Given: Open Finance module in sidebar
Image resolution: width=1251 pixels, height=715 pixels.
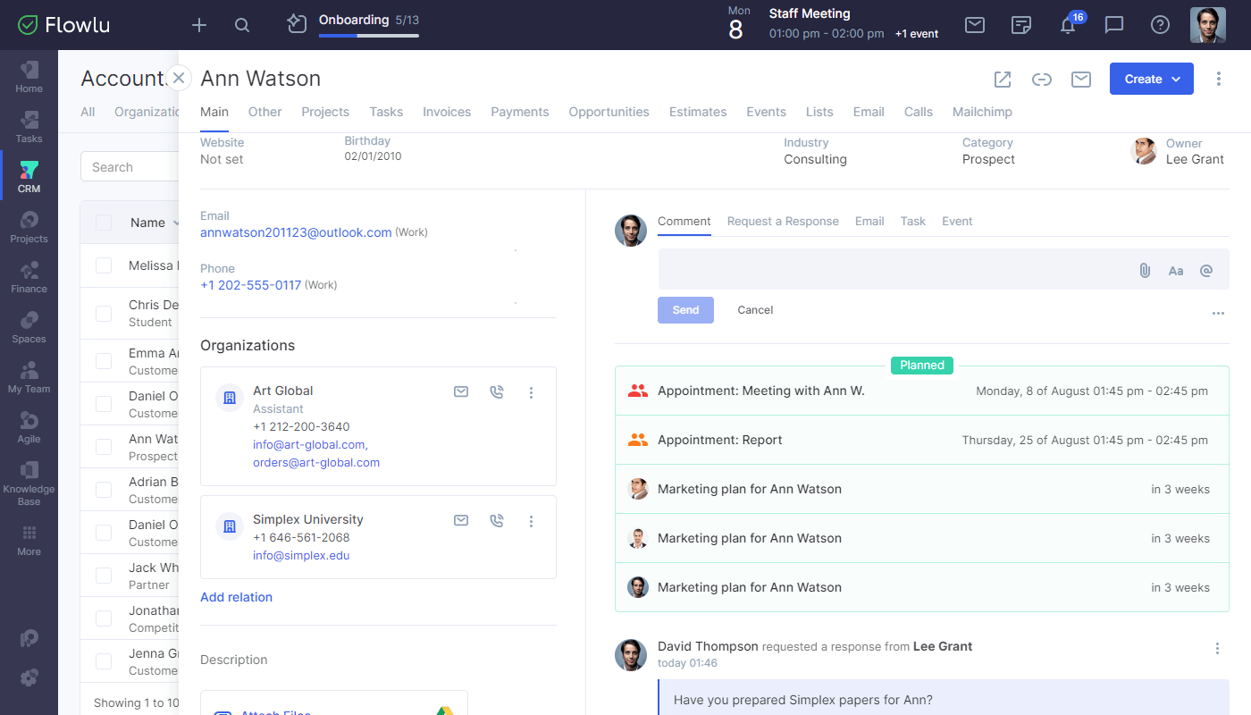Looking at the screenshot, I should tap(29, 277).
